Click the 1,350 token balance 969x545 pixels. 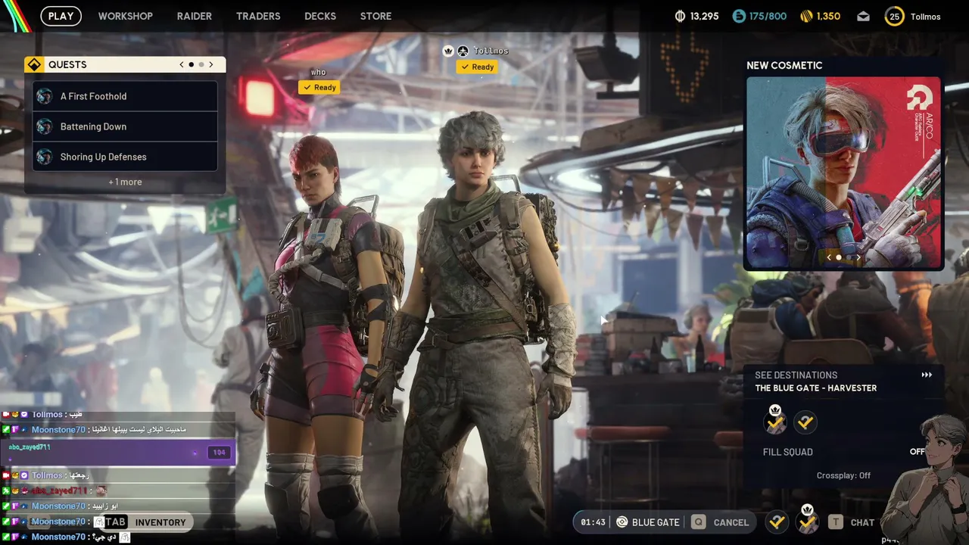point(828,16)
